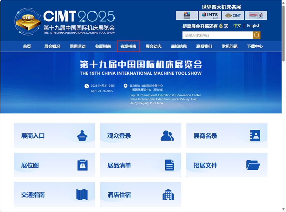Click the scrollbar down arrow
The height and width of the screenshot is (212, 286).
283,209
